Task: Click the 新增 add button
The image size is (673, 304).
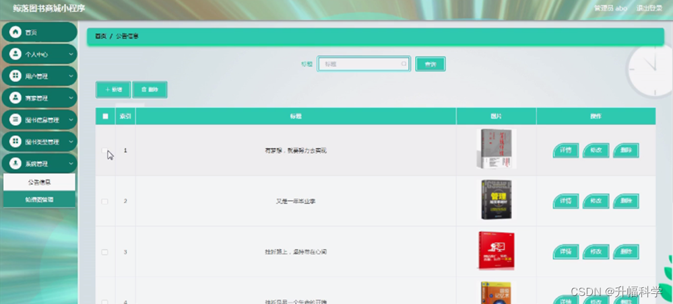Action: pos(113,89)
